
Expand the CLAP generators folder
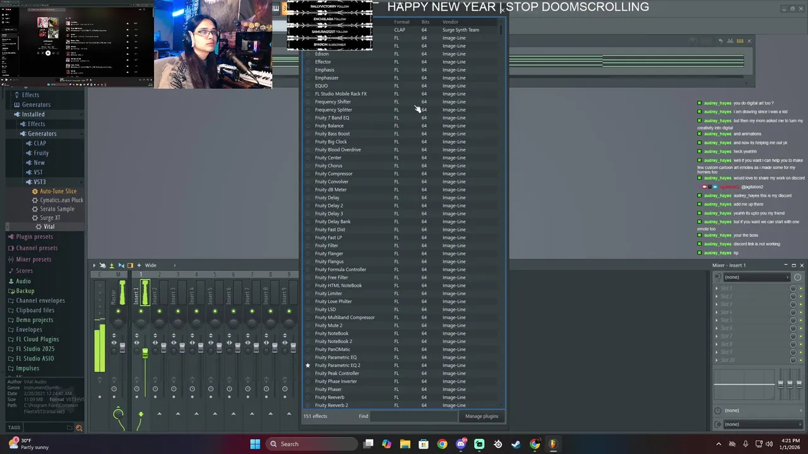pos(40,143)
